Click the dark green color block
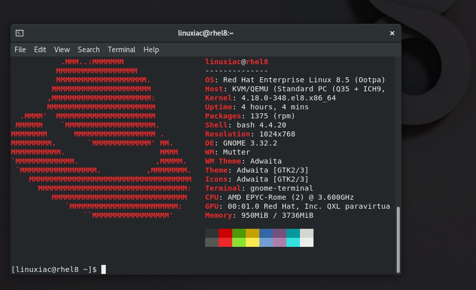The height and width of the screenshot is (290, 476). tap(239, 233)
